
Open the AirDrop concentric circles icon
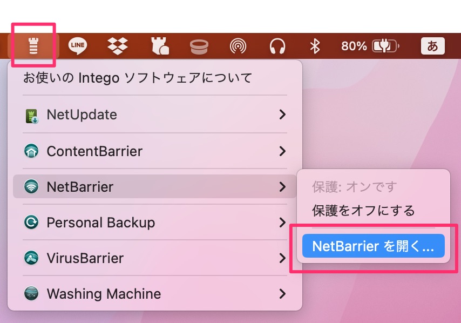click(x=238, y=46)
